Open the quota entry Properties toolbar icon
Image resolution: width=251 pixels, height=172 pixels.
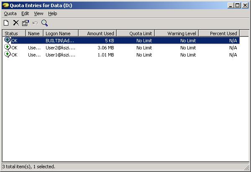pos(26,23)
